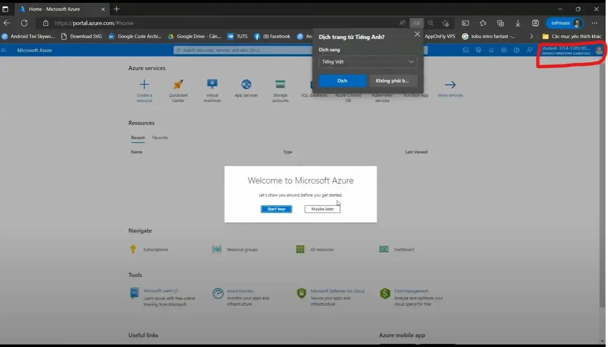Open tobu intro fantast bookmark
The width and height of the screenshot is (608, 347).
[488, 36]
